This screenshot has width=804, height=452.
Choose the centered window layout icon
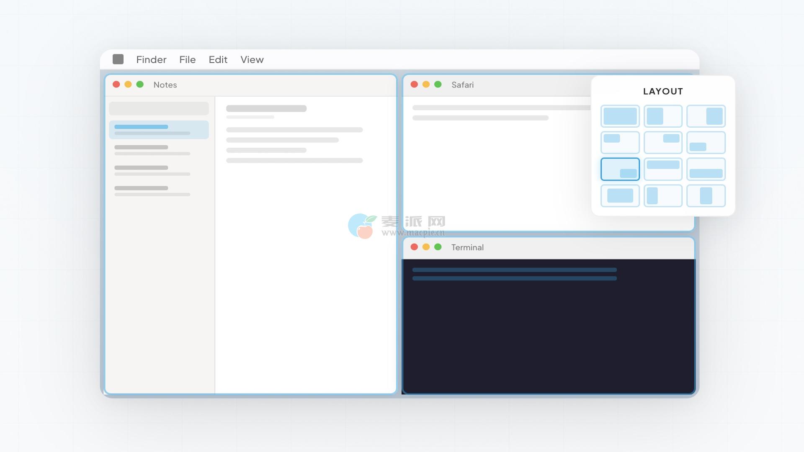coord(620,195)
